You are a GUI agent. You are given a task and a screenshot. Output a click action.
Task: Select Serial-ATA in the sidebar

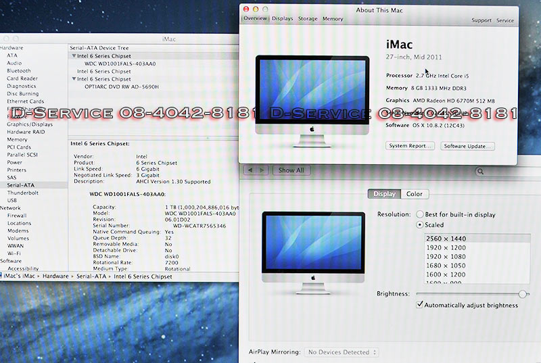21,185
